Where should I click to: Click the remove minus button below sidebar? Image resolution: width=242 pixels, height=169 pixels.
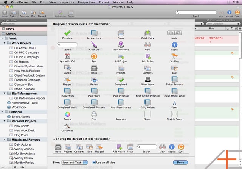point(9,167)
